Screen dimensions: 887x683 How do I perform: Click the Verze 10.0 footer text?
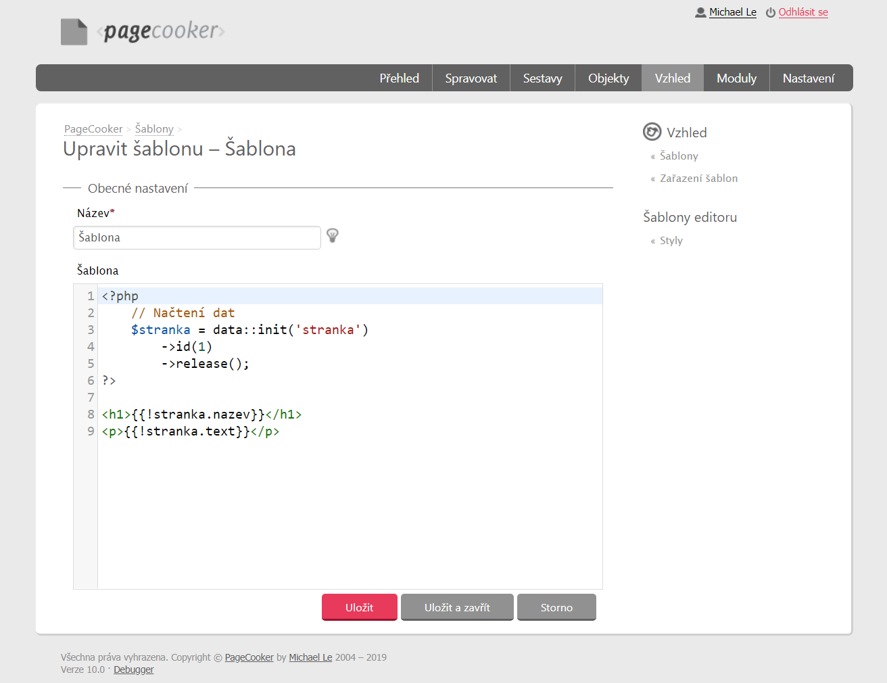82,669
